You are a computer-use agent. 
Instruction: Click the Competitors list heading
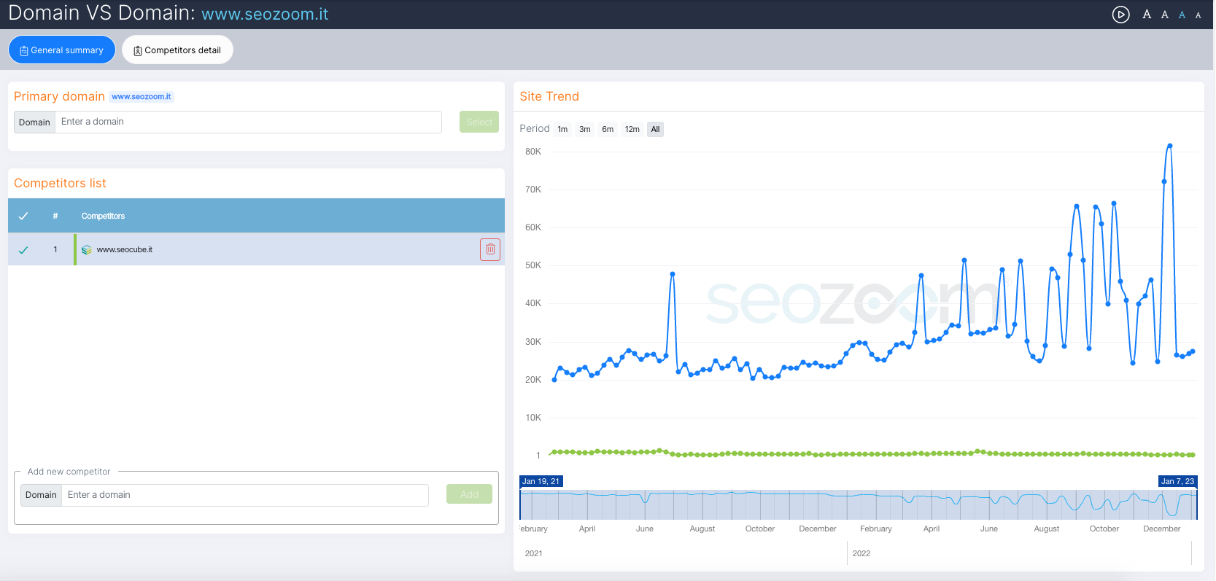pyautogui.click(x=60, y=183)
